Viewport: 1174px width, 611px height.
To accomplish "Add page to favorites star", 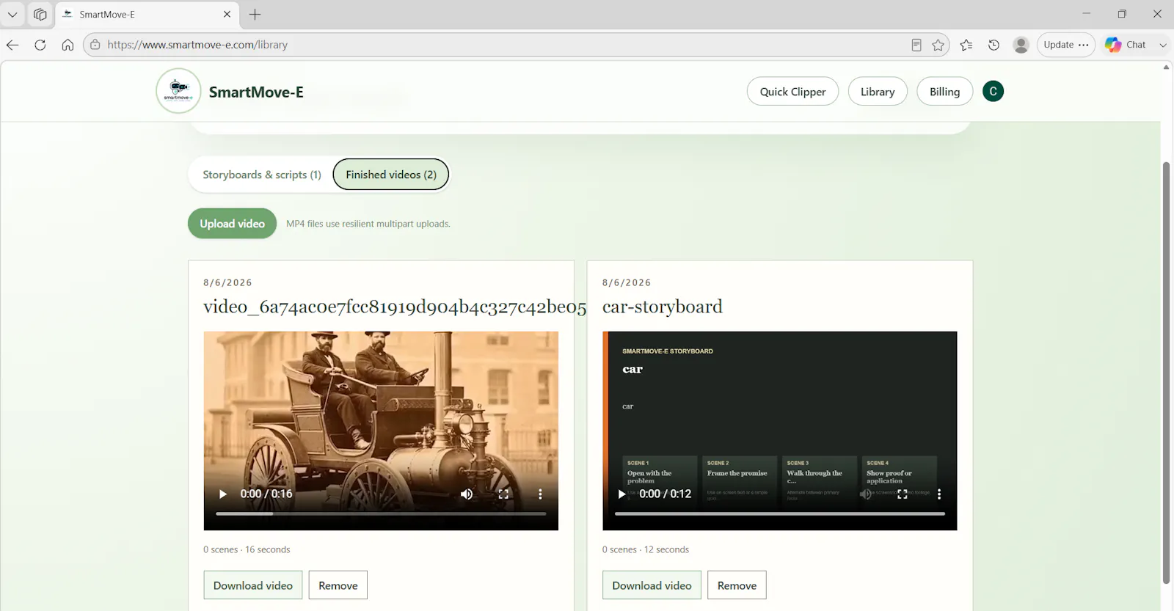I will click(938, 45).
